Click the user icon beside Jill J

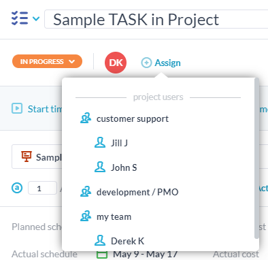point(100,143)
